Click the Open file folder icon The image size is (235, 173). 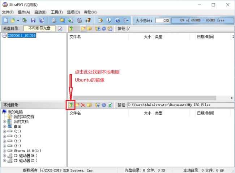(x=13, y=20)
